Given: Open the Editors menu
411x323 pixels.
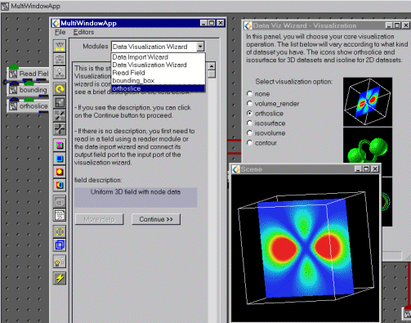Looking at the screenshot, I should point(83,32).
